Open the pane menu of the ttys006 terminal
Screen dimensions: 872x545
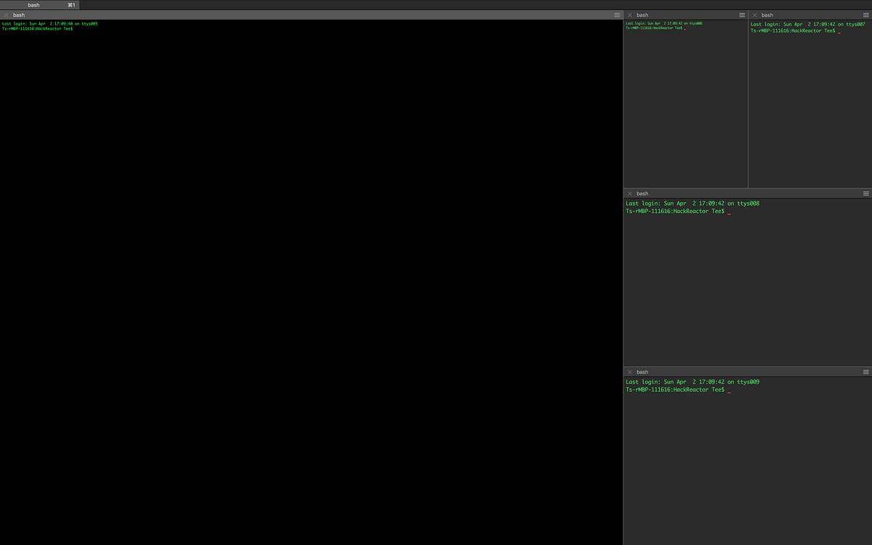740,15
